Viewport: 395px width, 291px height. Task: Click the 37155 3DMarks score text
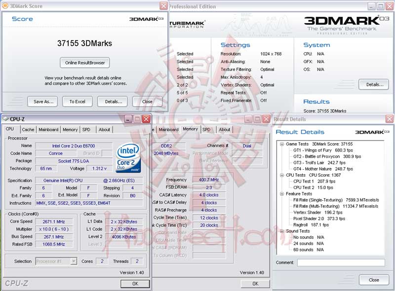pyautogui.click(x=84, y=43)
